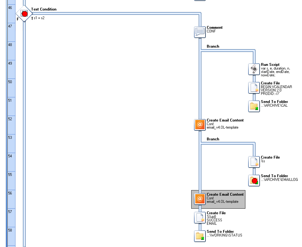Click the Branch label above Run Script
Screen dimensions: 302x247
tap(213, 46)
